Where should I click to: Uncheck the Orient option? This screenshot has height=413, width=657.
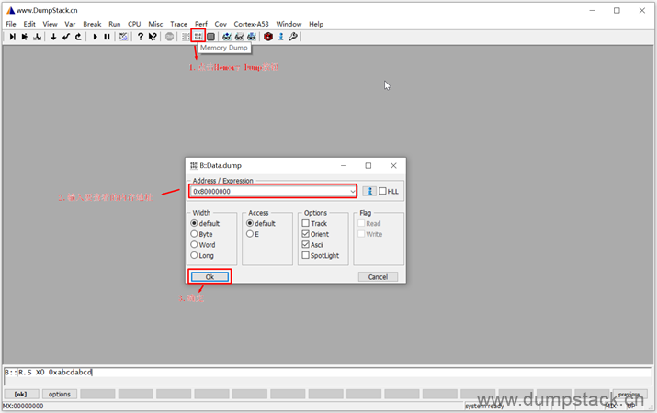point(306,234)
